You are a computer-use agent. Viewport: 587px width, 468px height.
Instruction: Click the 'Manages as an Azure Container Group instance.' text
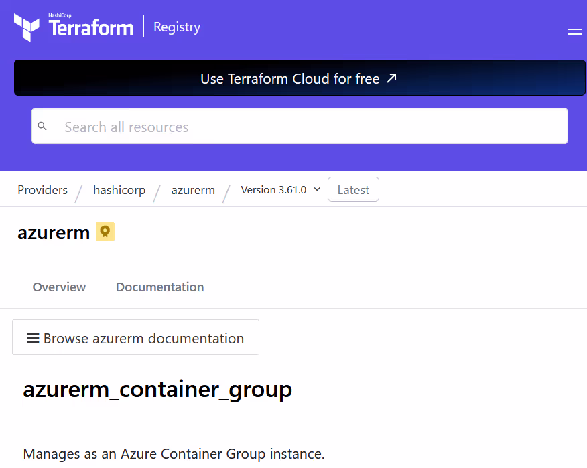[x=174, y=454]
